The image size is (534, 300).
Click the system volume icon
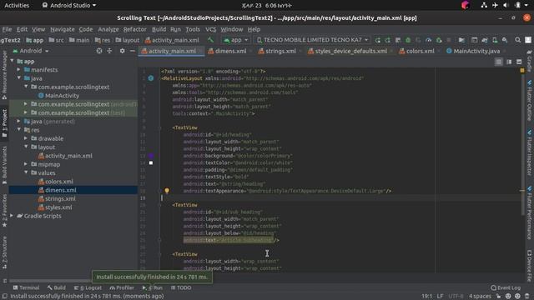coord(506,5)
